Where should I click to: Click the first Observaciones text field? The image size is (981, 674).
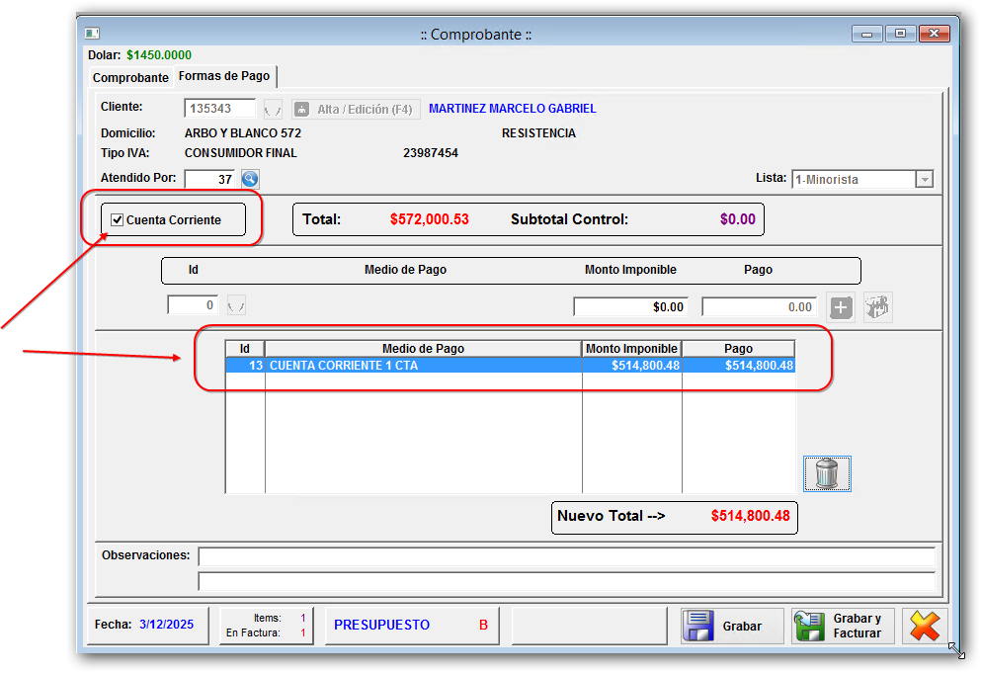565,556
